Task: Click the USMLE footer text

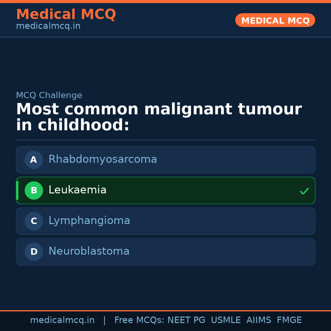Action: tap(226, 320)
